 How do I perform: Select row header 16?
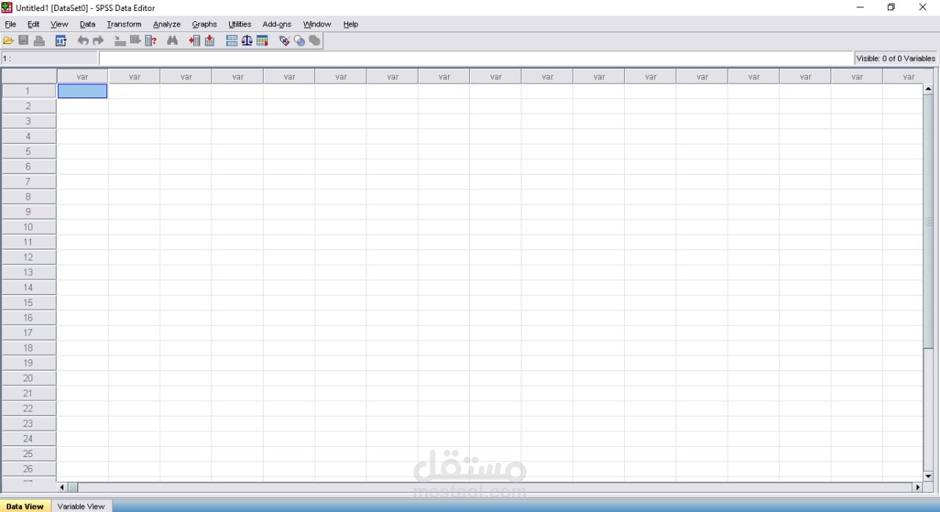coord(29,318)
